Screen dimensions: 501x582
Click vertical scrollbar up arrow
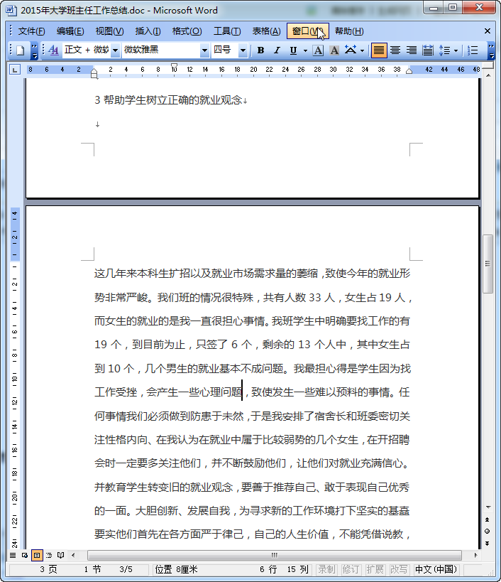pyautogui.click(x=488, y=75)
